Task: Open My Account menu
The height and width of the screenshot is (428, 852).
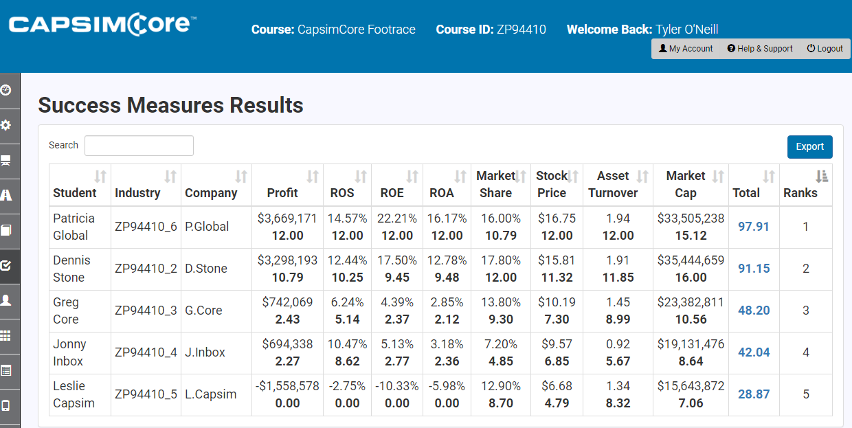Action: coord(686,49)
